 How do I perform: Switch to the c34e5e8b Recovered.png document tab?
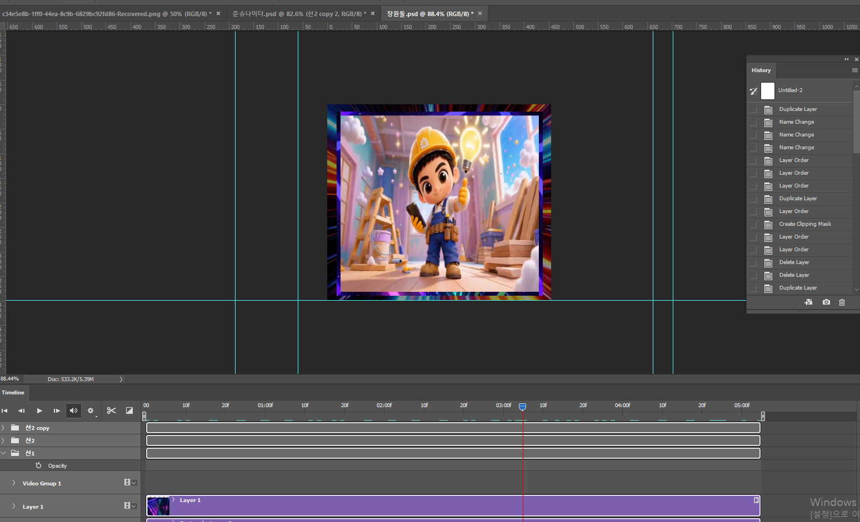(107, 13)
